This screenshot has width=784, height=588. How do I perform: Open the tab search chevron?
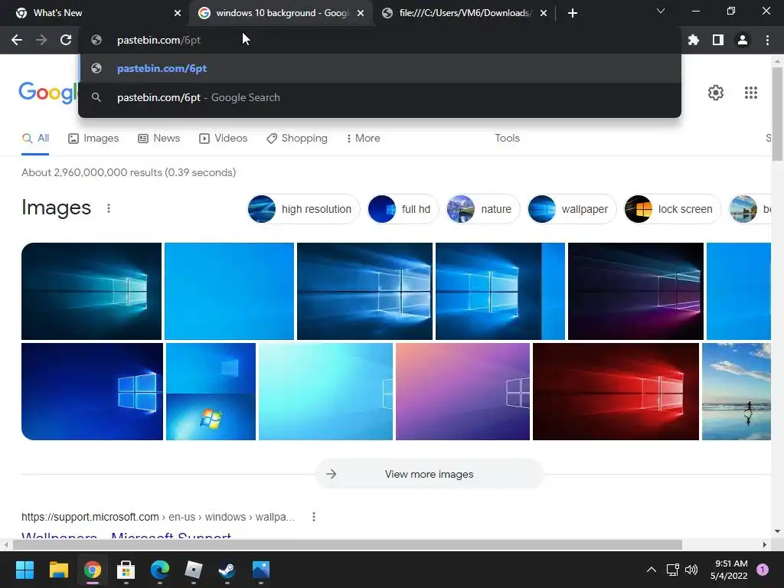click(661, 11)
